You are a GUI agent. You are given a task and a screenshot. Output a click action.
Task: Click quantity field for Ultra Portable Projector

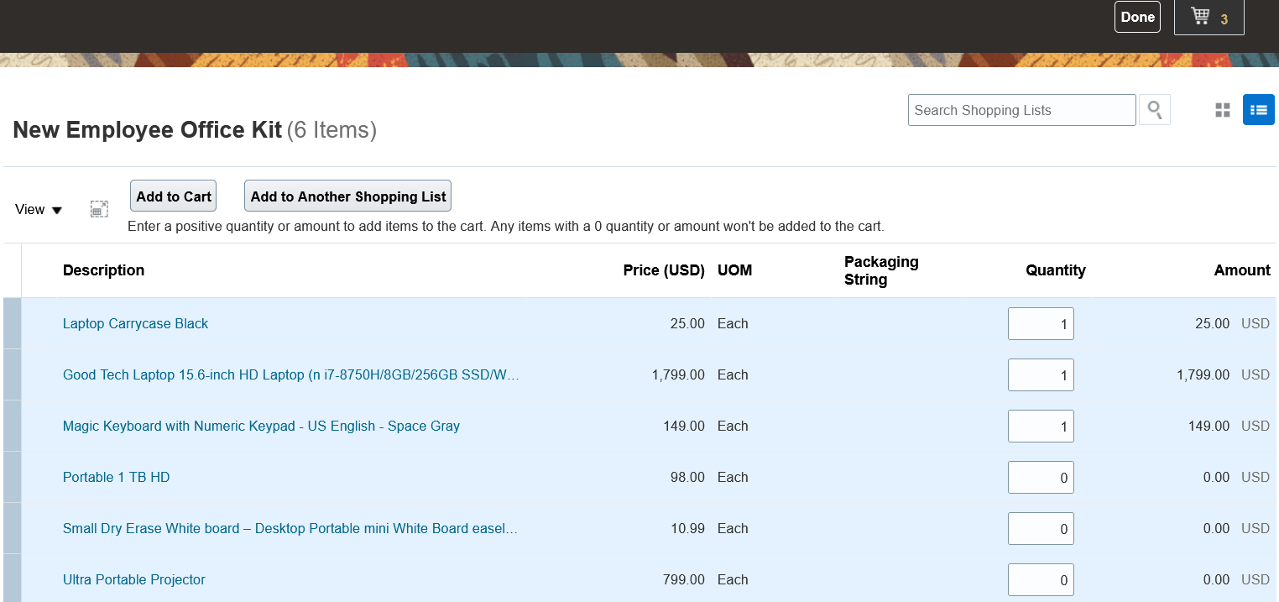pyautogui.click(x=1041, y=580)
